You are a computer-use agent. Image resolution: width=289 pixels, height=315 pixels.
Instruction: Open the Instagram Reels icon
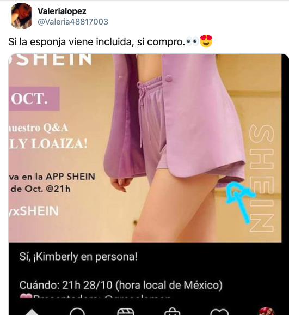(x=125, y=311)
